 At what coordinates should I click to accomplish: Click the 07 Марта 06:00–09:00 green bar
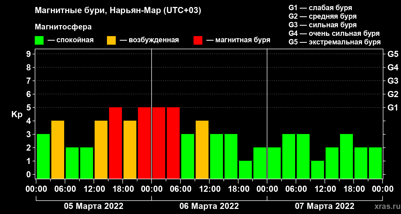(x=303, y=156)
